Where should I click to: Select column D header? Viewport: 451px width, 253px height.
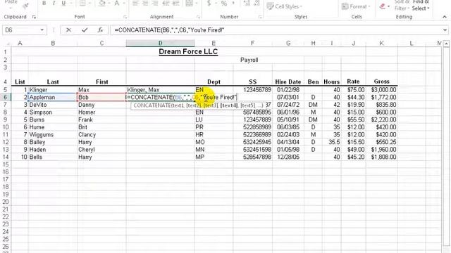tap(160, 43)
